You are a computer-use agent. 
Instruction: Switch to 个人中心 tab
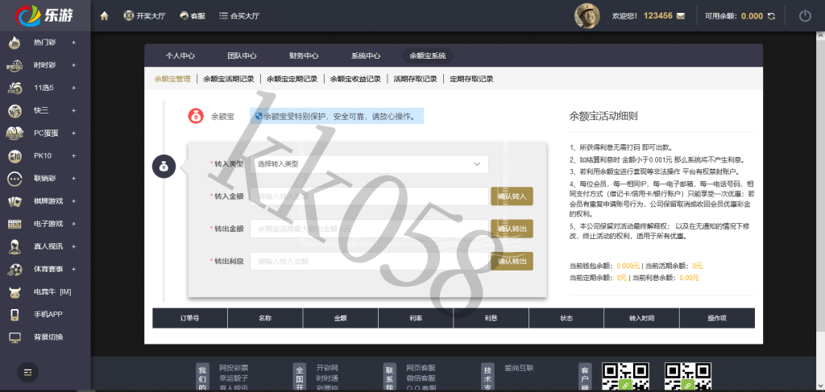180,56
